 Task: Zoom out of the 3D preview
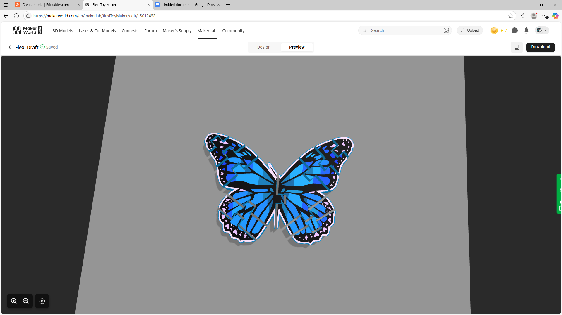26,301
